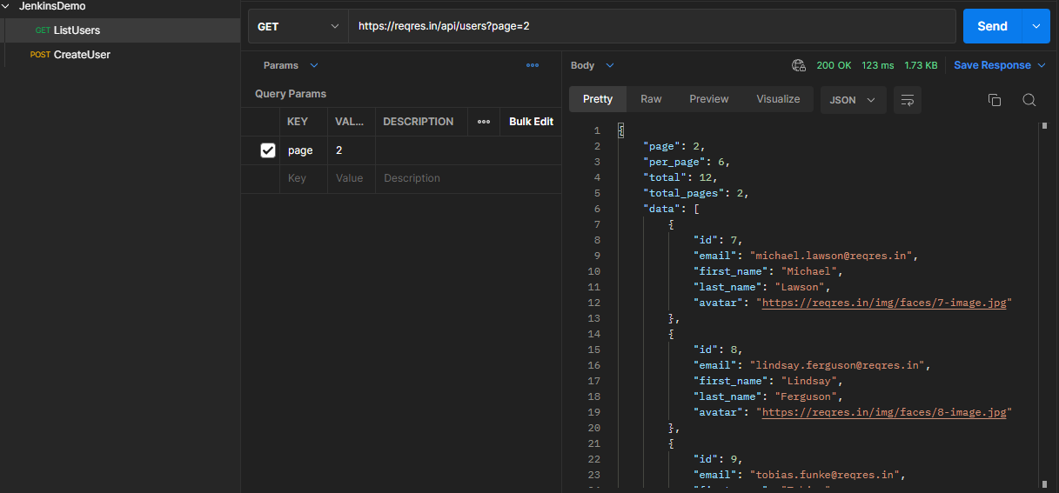Click the DESCRIPTION column header
This screenshot has height=493, width=1059.
point(418,122)
